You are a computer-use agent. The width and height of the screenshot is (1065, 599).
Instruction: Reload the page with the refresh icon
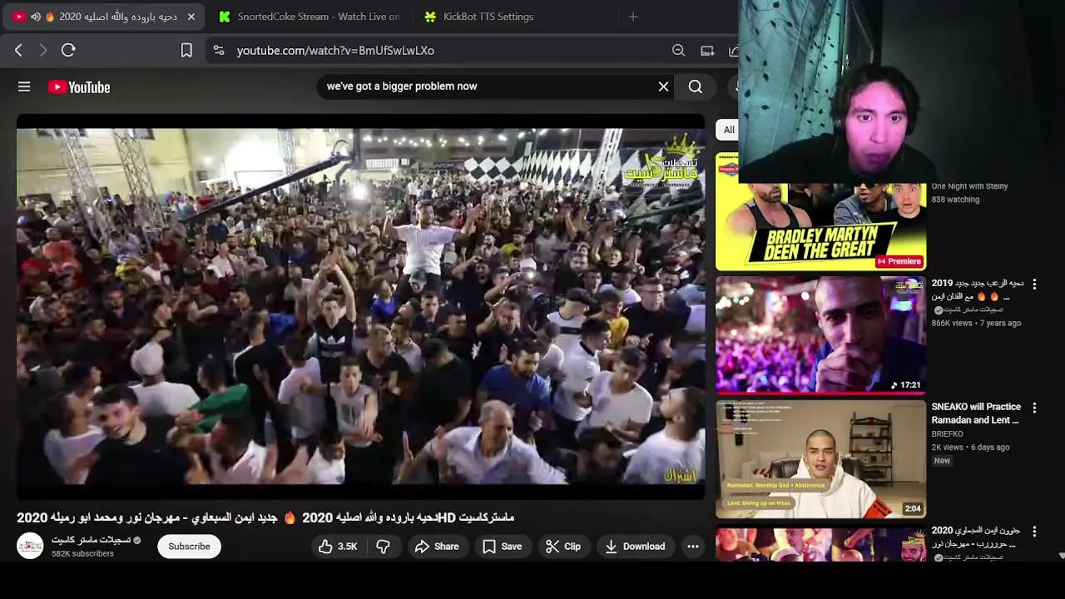68,50
